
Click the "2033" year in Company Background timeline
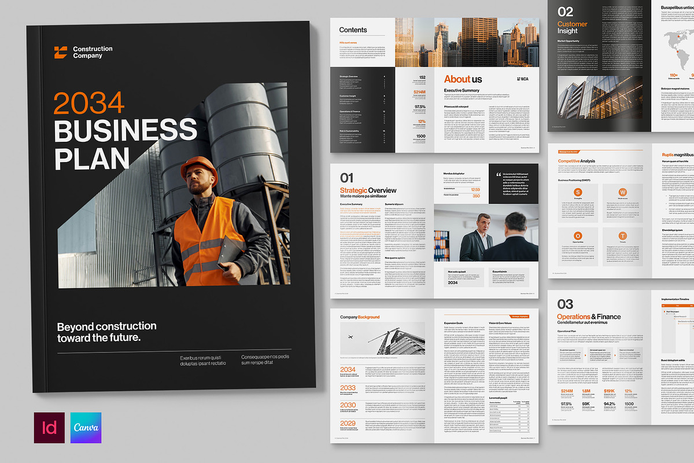(x=348, y=388)
